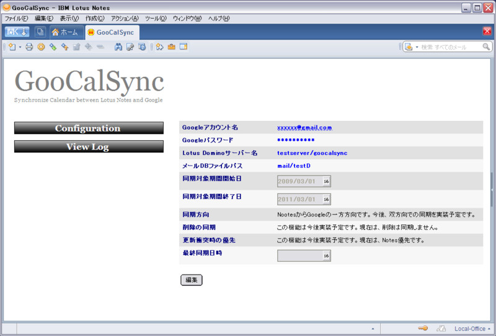Click the grayed plus toolbar icon
496x336 pixels.
click(x=89, y=47)
